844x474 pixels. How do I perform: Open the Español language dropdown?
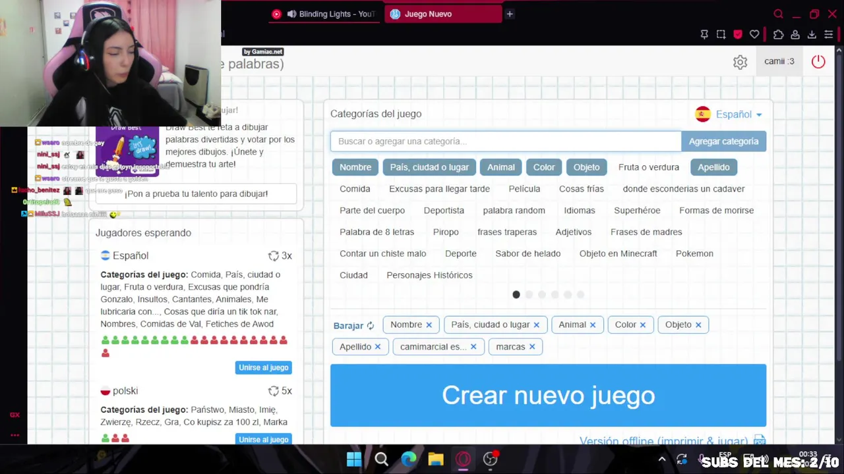729,115
